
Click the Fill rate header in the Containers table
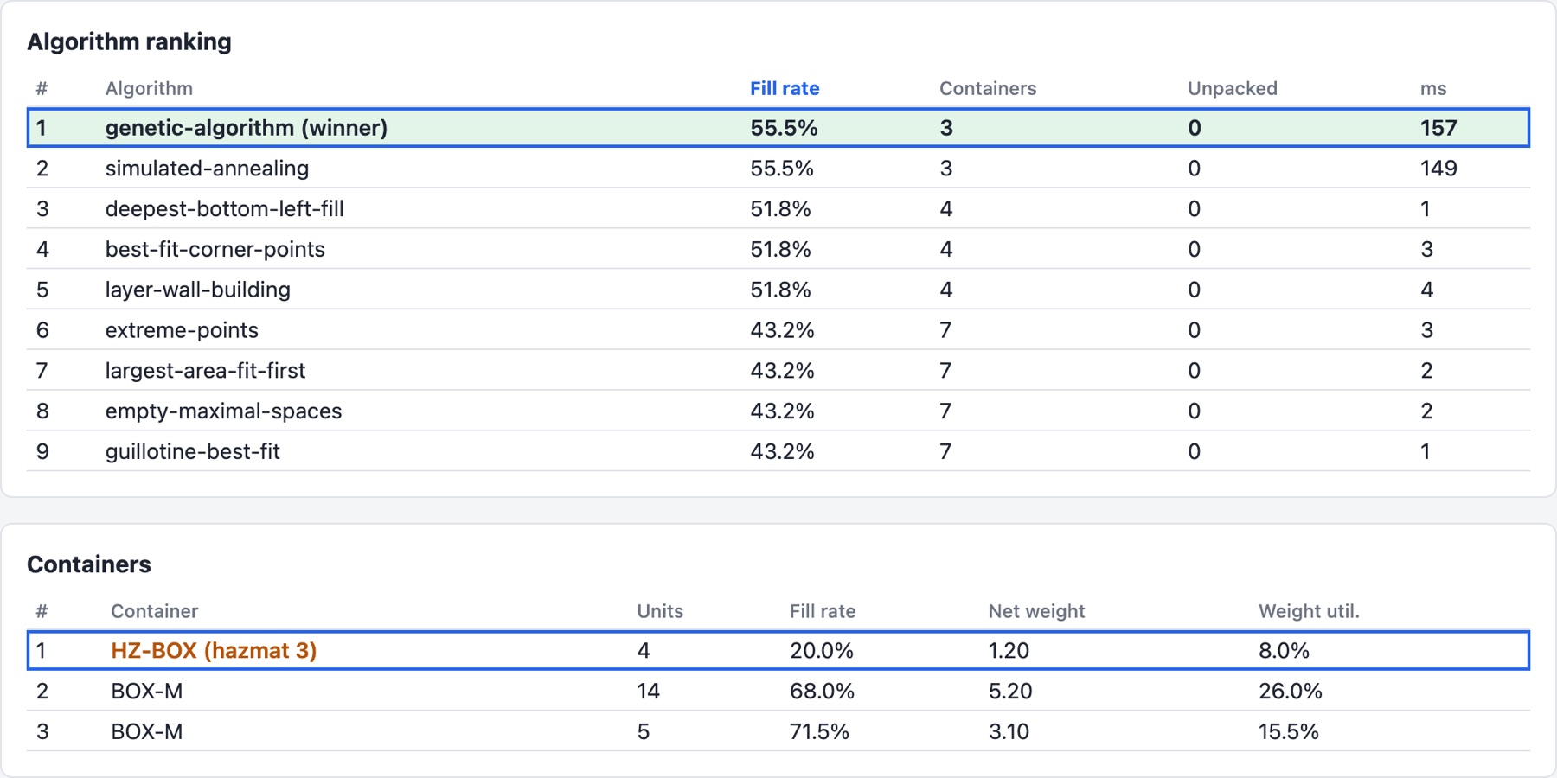click(823, 611)
